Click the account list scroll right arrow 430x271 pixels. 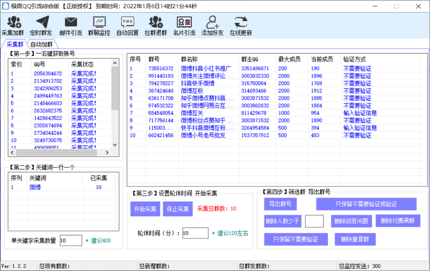point(107,153)
